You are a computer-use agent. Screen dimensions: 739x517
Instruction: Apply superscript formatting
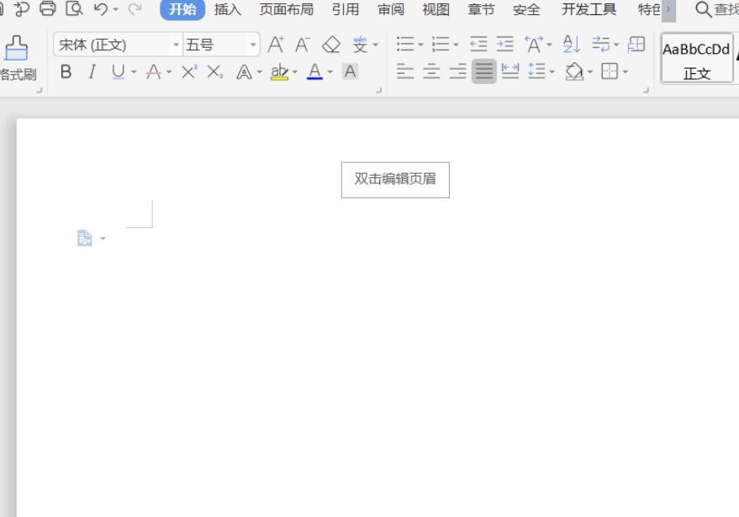[x=188, y=72]
